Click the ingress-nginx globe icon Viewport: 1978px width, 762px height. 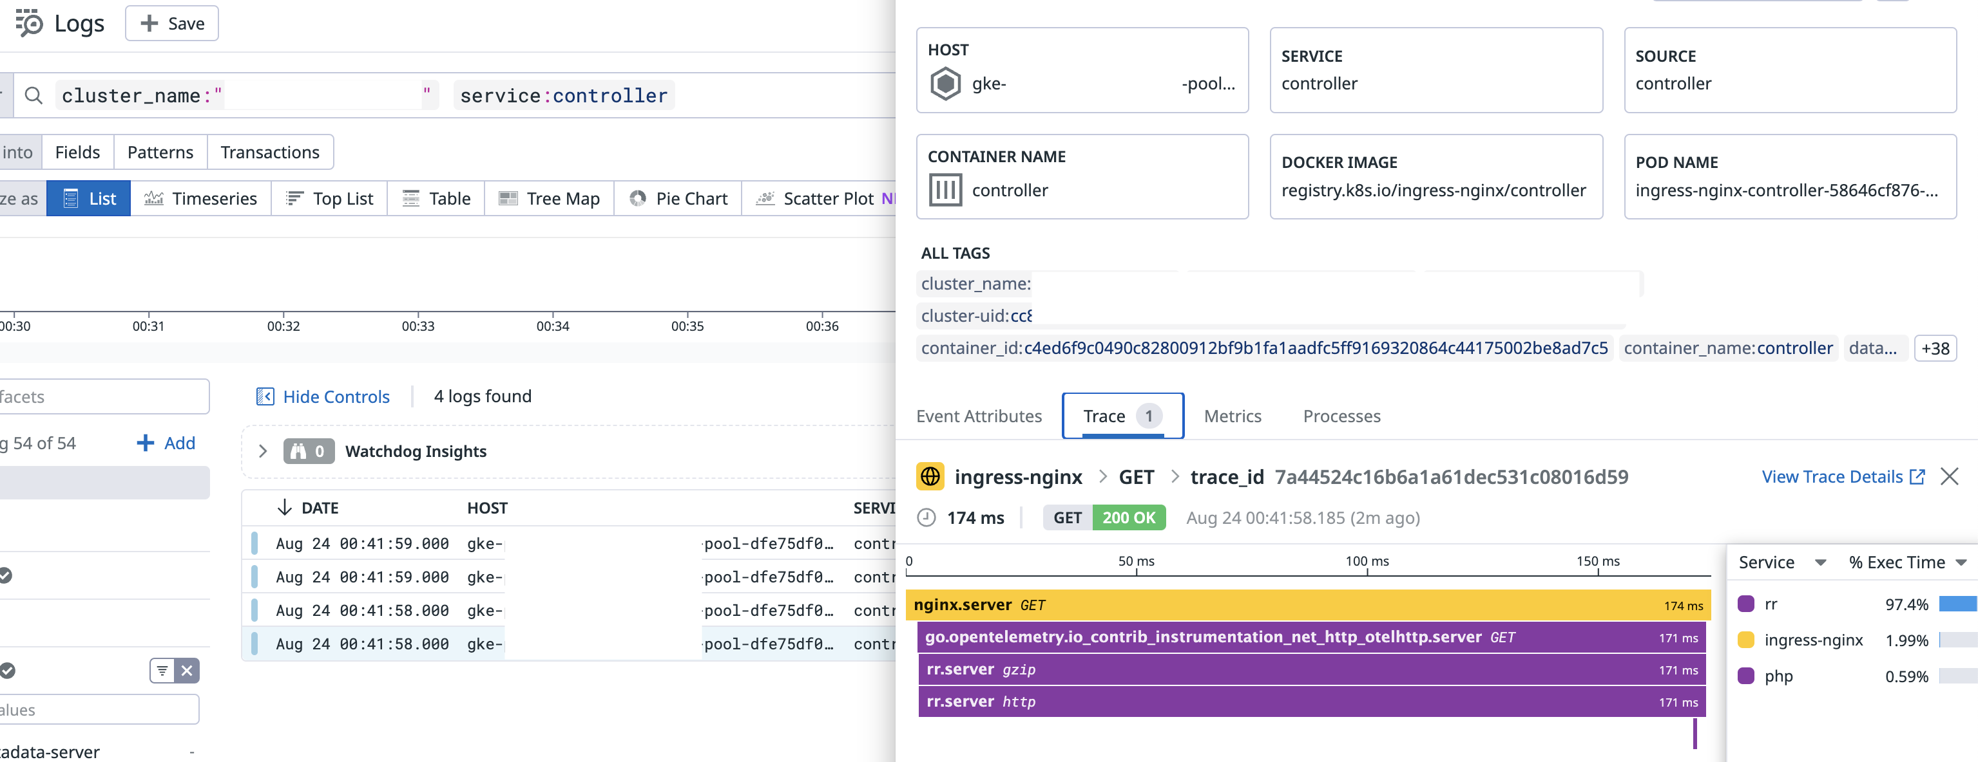click(x=930, y=476)
